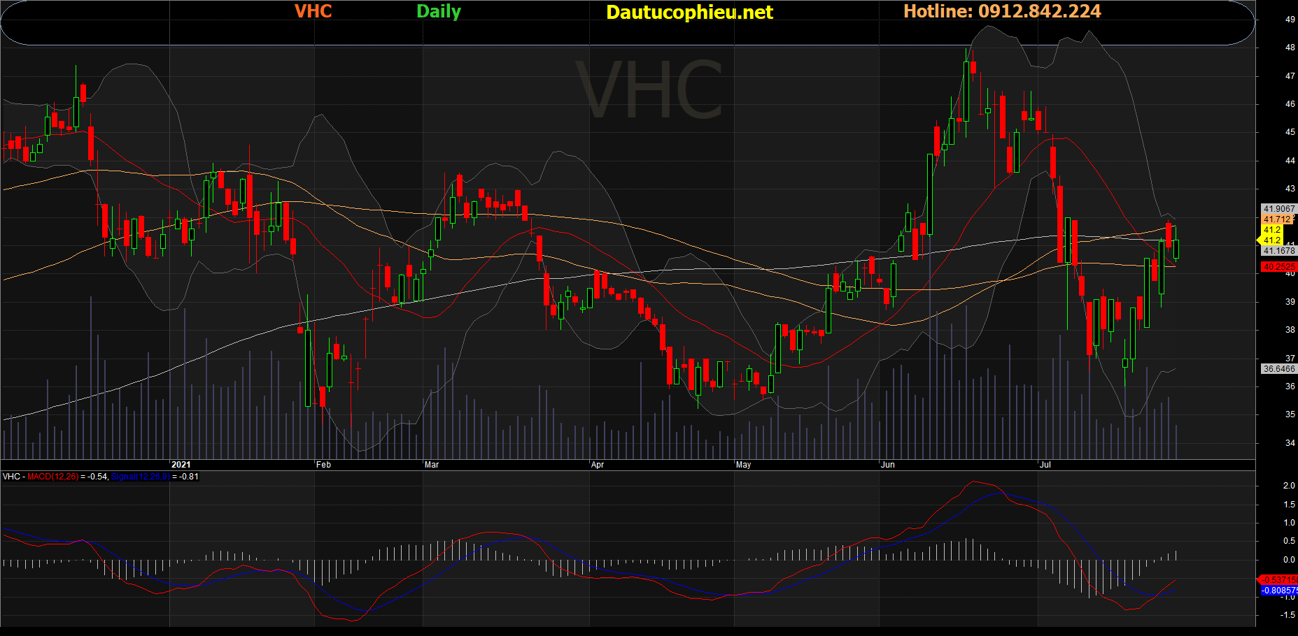The width and height of the screenshot is (1298, 636).
Task: Click the Signal(12,26,9) legend text
Action: point(140,477)
